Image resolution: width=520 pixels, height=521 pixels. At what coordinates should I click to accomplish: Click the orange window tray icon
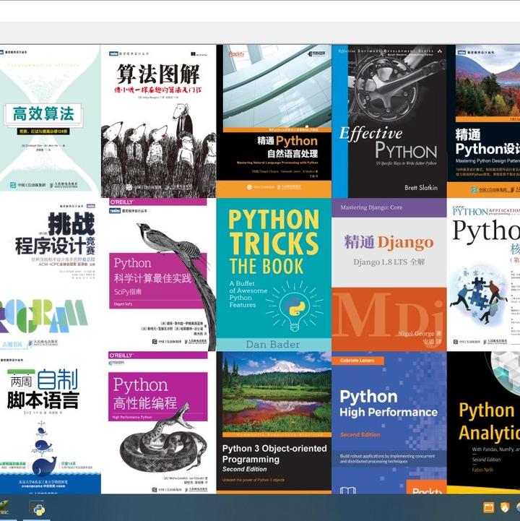pyautogui.click(x=488, y=507)
